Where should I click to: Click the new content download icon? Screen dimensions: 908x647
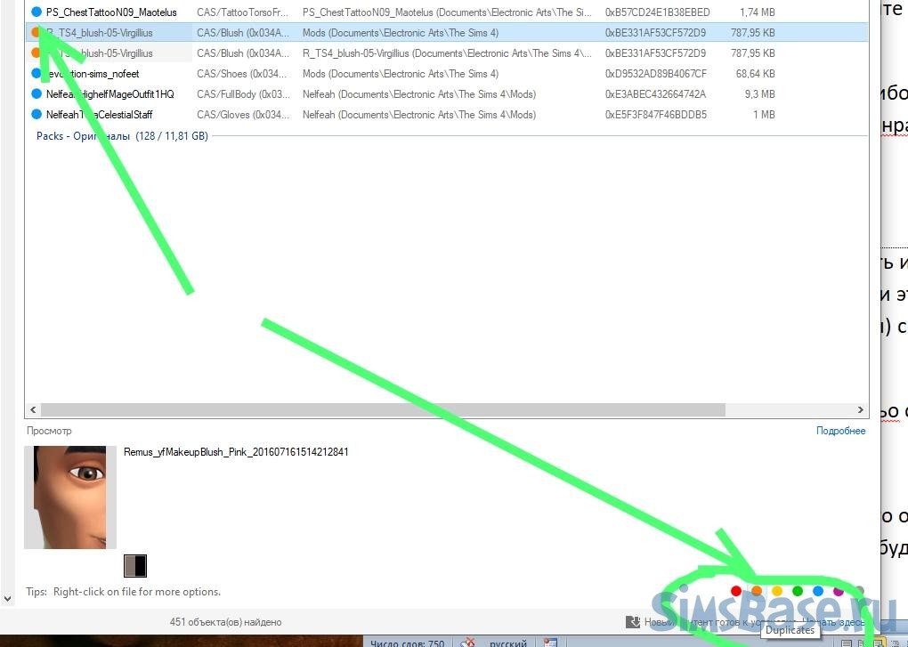[x=633, y=622]
